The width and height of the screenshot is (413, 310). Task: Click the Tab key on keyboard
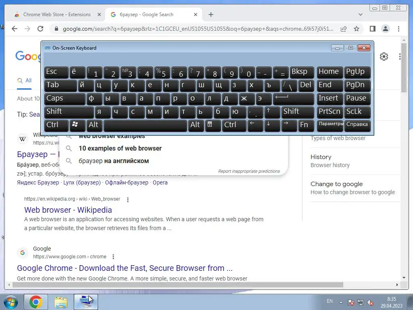(60, 86)
